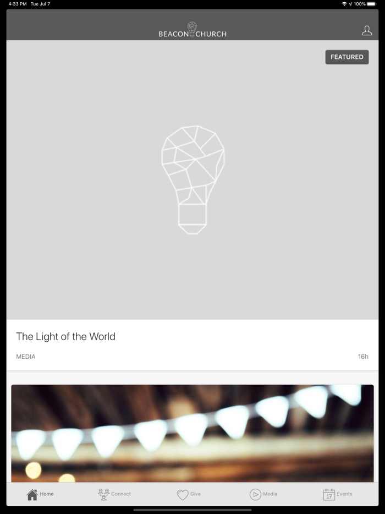The image size is (385, 514).
Task: Click the 16h timestamp on card
Action: click(x=363, y=357)
